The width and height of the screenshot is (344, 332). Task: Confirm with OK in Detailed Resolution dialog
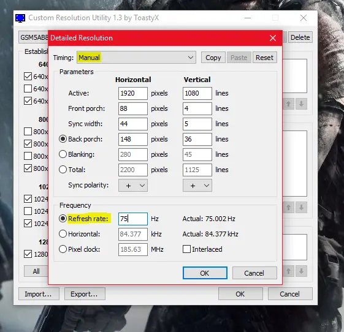(205, 273)
